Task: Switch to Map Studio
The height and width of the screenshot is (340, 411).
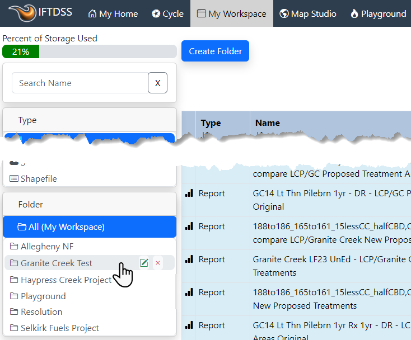Action: 308,13
